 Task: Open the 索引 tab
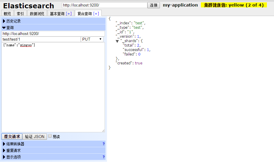click(21, 13)
